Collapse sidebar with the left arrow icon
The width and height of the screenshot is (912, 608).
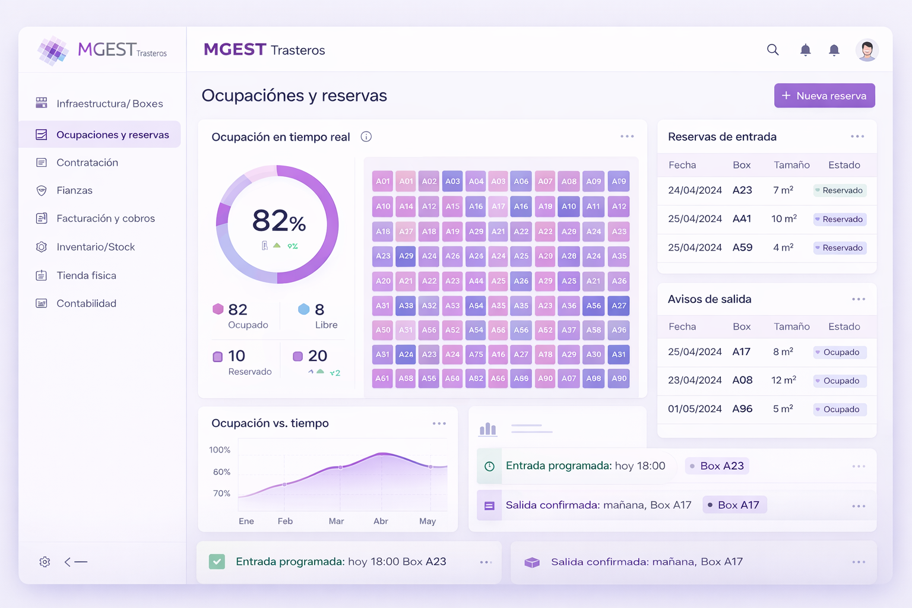click(75, 562)
